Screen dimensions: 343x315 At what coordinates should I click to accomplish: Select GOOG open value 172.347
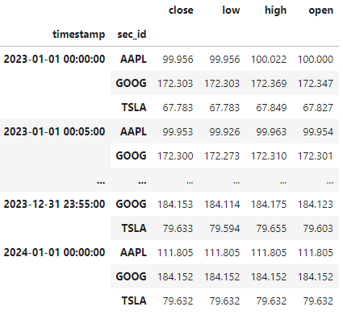click(x=316, y=84)
